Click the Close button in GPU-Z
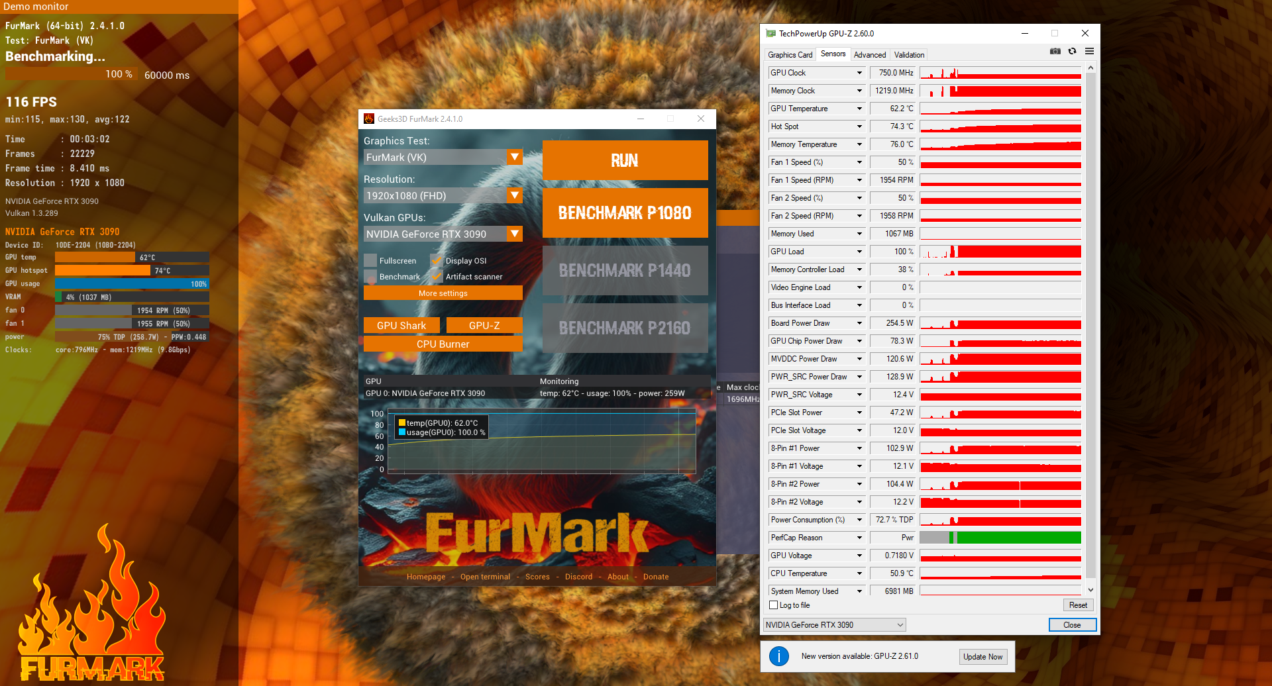The image size is (1272, 686). click(1072, 625)
